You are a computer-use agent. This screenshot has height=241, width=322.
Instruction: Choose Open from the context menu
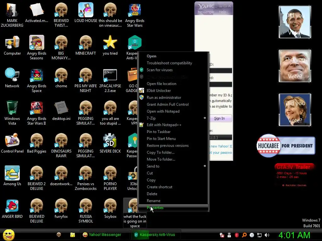coord(173,56)
